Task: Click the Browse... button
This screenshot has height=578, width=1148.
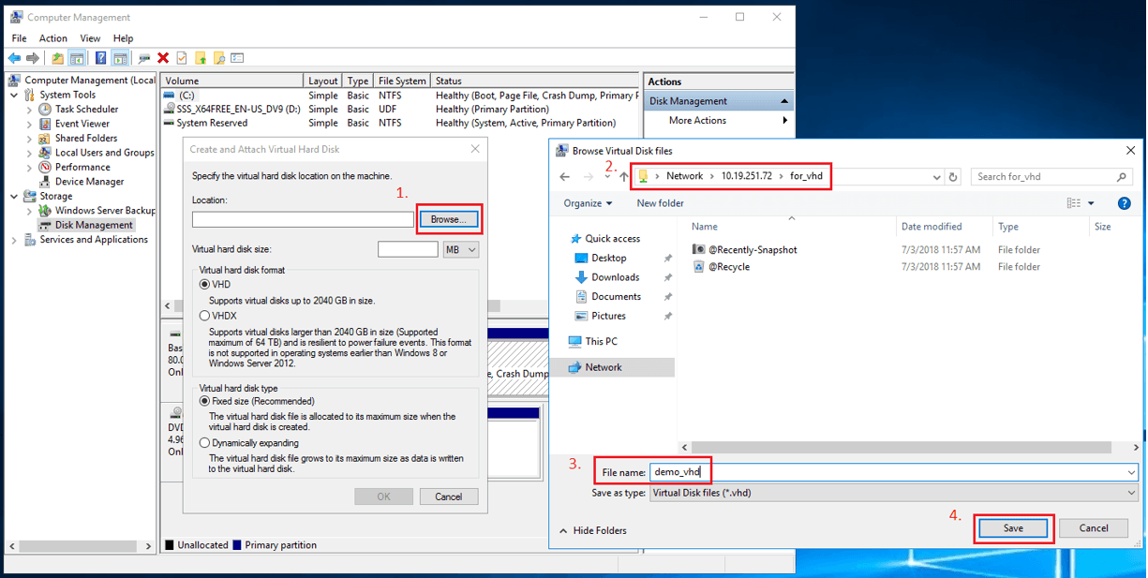Action: (x=448, y=219)
